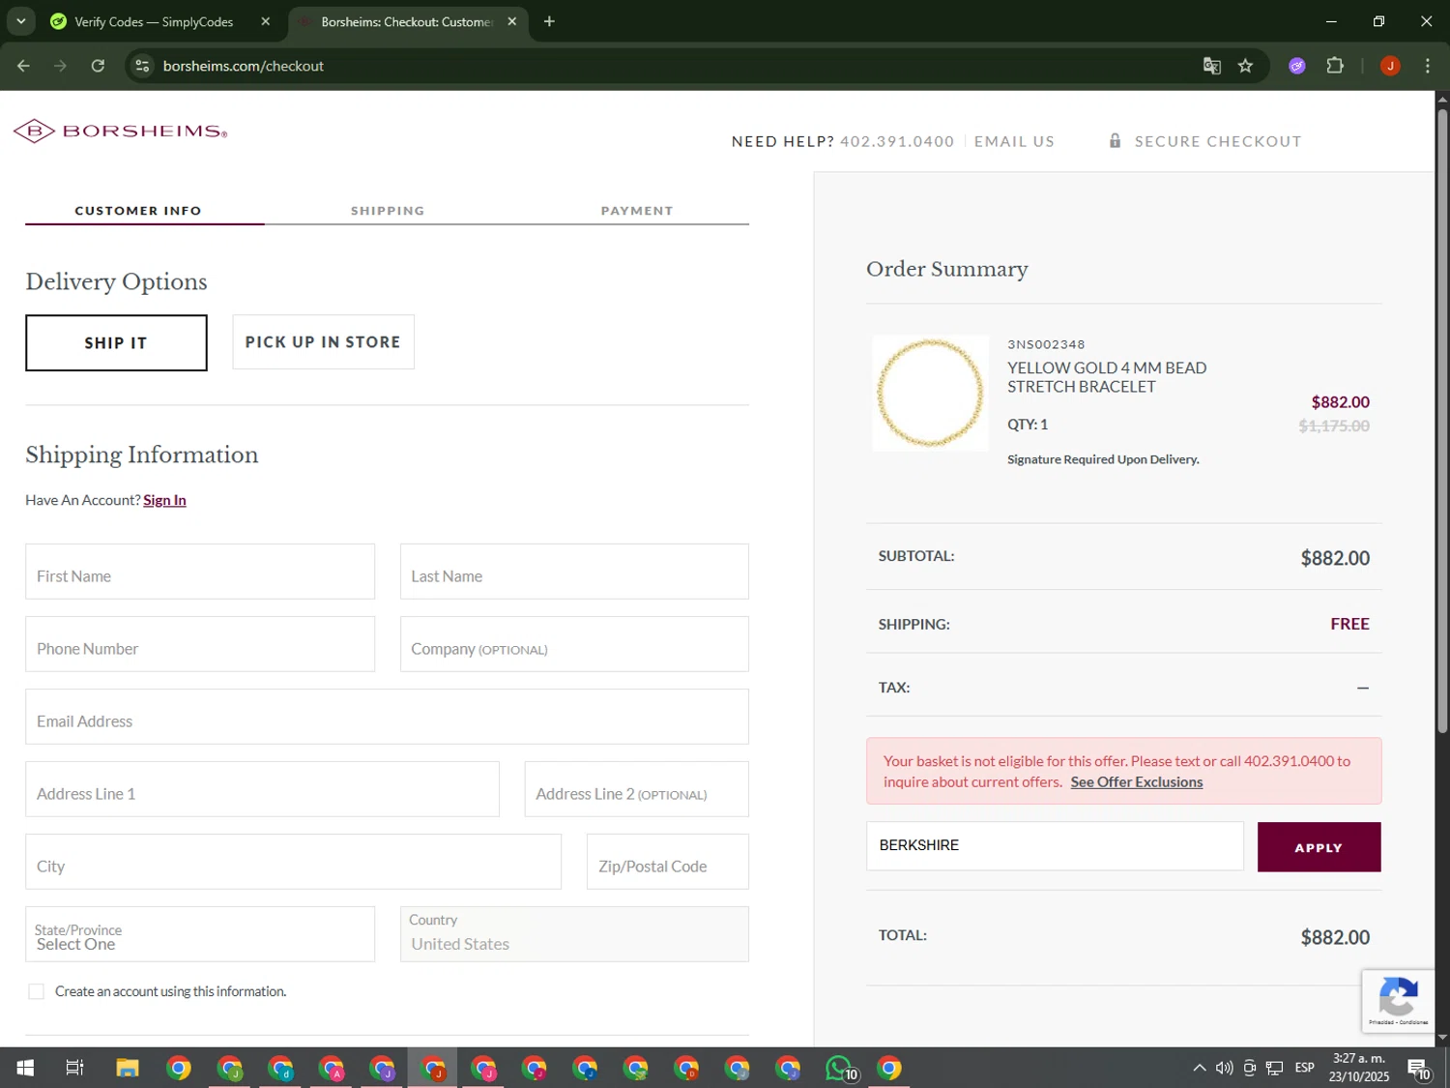Screen dimensions: 1450x1088
Task: Select the Payment checkout step
Action: point(637,210)
